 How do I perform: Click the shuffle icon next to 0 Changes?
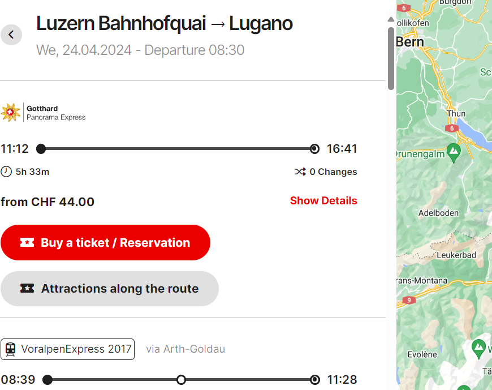300,172
